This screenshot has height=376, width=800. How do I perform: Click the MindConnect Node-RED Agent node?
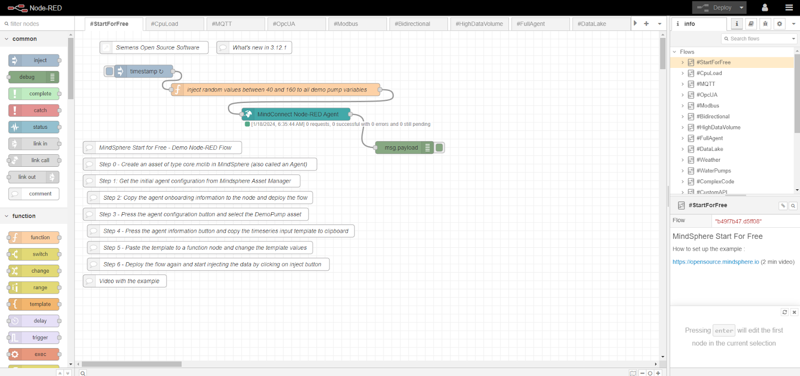pos(296,114)
